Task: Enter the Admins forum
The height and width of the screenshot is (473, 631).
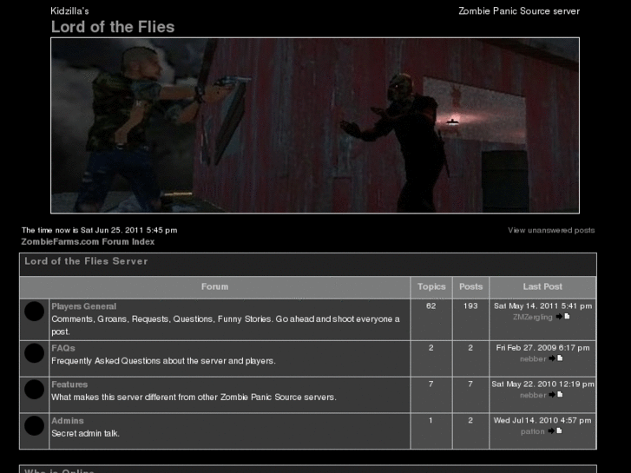Action: point(68,421)
